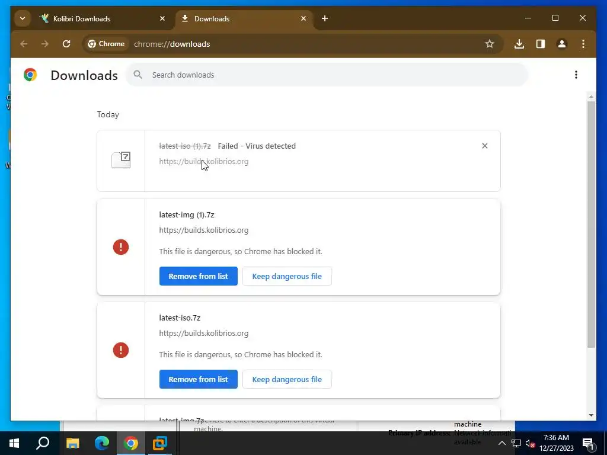The width and height of the screenshot is (607, 455).
Task: Close the Kolibri Downloads tab
Action: coord(162,18)
